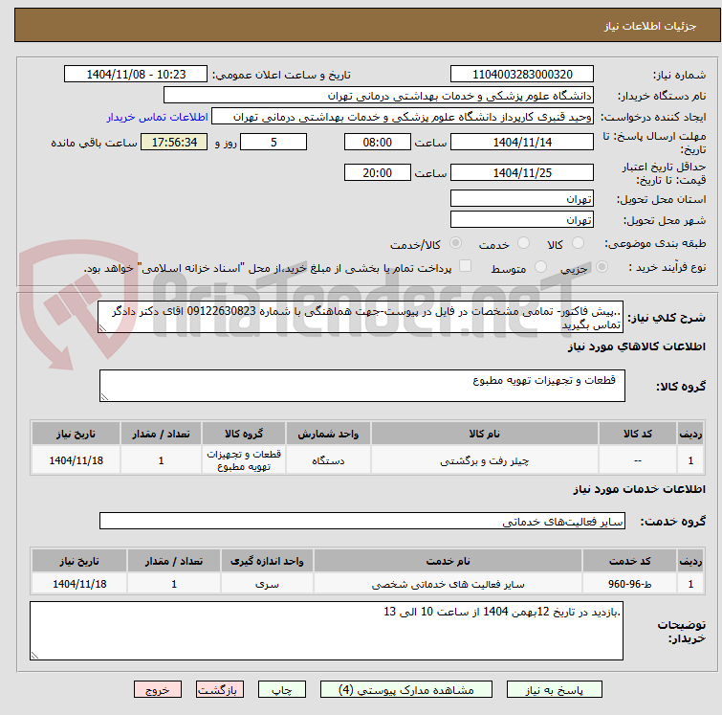The width and height of the screenshot is (722, 715).
Task: Click the price validity date 1404/11/25
Action: [522, 173]
